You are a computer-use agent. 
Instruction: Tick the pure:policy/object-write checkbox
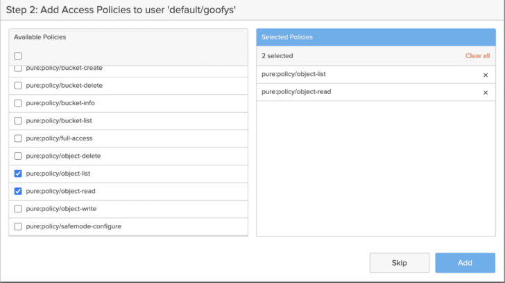pos(18,209)
